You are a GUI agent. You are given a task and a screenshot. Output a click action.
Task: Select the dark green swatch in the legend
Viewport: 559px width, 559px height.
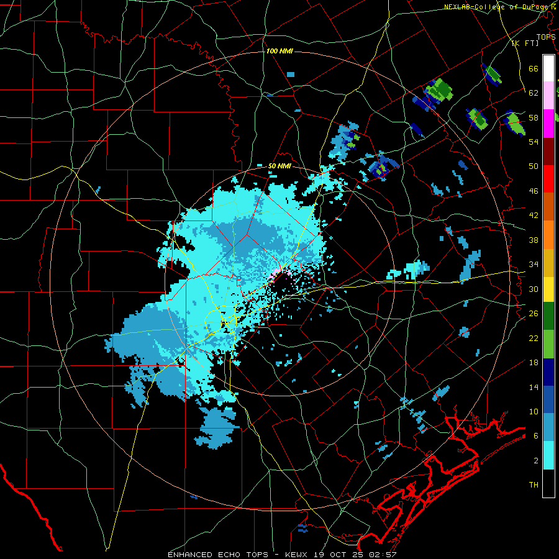(548, 316)
